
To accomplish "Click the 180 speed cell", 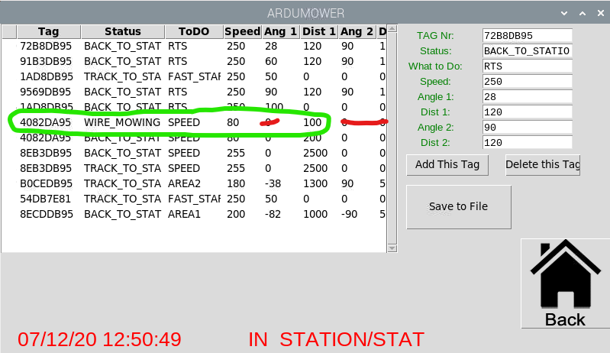I will tap(236, 183).
